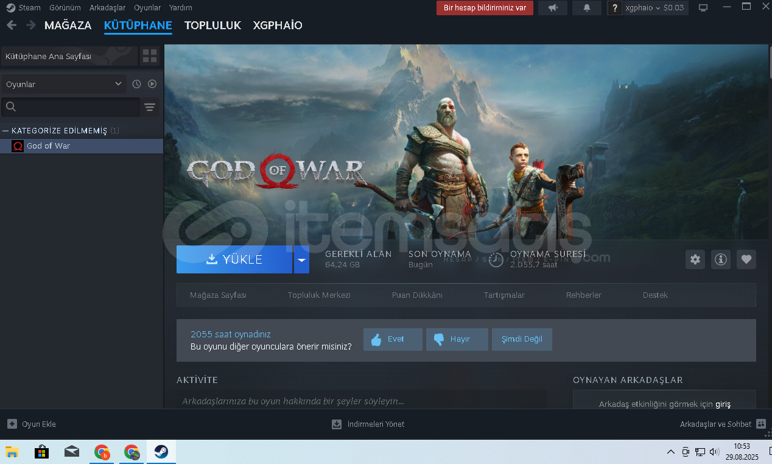This screenshot has width=772, height=464.
Task: Open Microsoft Store from the taskbar
Action: click(x=42, y=452)
